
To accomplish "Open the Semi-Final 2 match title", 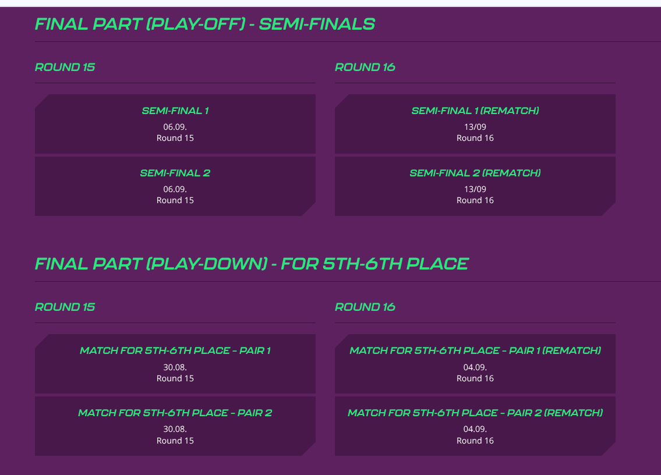I will [x=175, y=173].
